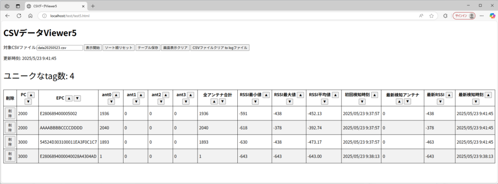Save table with テーブル保存 button
The height and width of the screenshot is (184, 498).
coord(148,48)
